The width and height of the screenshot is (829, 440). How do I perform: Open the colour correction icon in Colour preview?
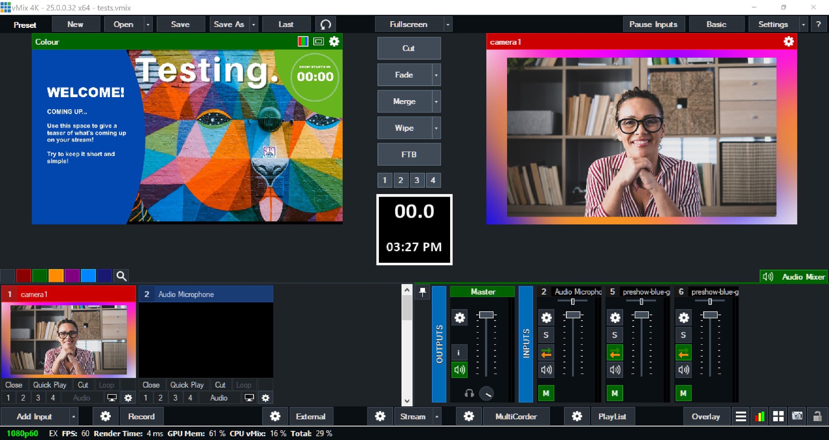click(x=303, y=41)
